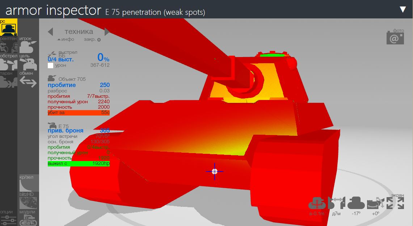Choose the цель target tank
413x226 pixels.
point(28,62)
